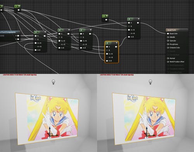Expand the constant node wired to Base Color If's B pin

tap(107, 16)
